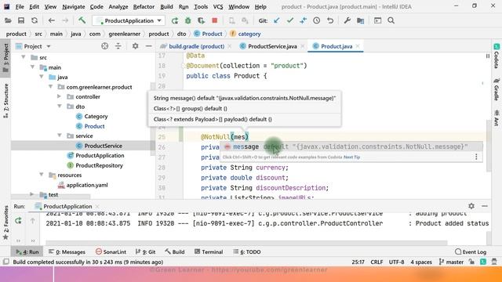Rerun ProductApplication toolbar icon

174,21
